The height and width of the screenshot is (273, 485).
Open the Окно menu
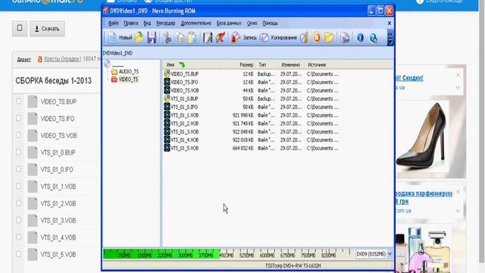(252, 24)
